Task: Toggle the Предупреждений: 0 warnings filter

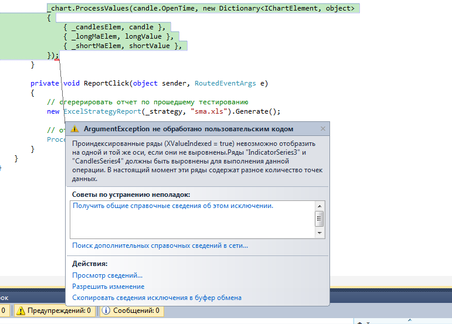Action: pyautogui.click(x=54, y=311)
